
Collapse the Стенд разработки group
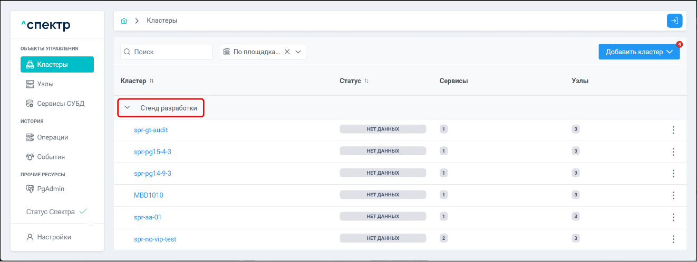coord(127,108)
